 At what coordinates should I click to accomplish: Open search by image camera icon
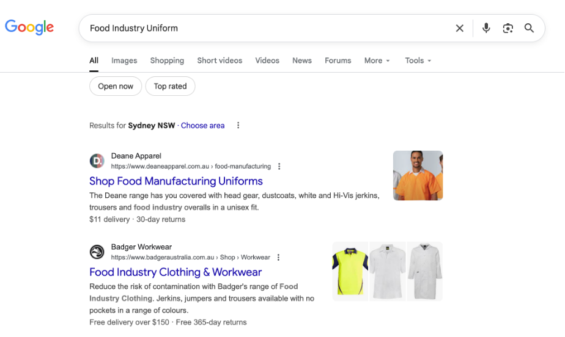click(x=508, y=28)
